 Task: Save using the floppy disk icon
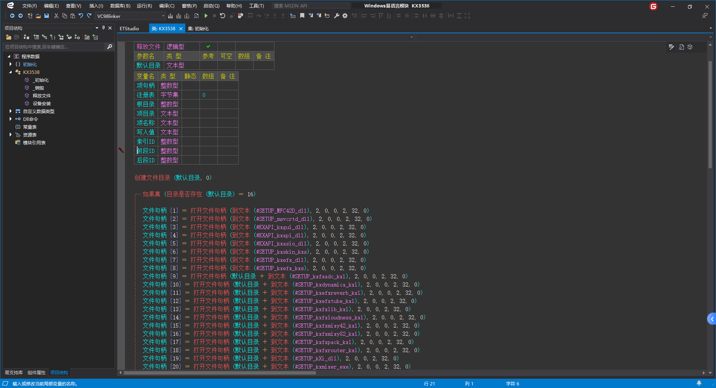tap(47, 16)
